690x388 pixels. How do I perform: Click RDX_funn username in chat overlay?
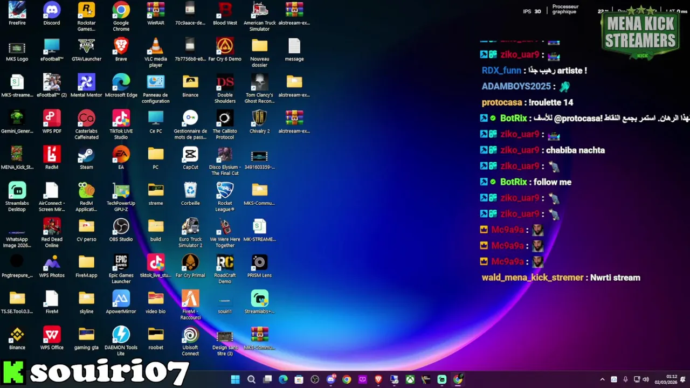501,71
